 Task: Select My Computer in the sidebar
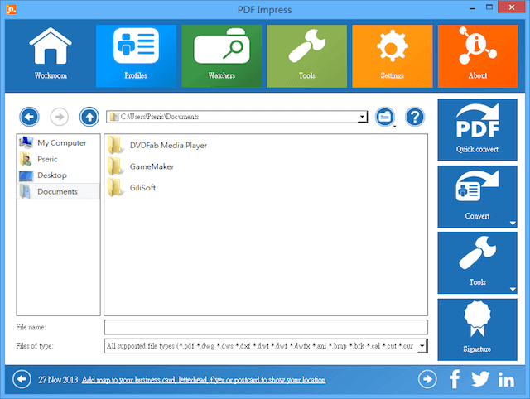(59, 143)
